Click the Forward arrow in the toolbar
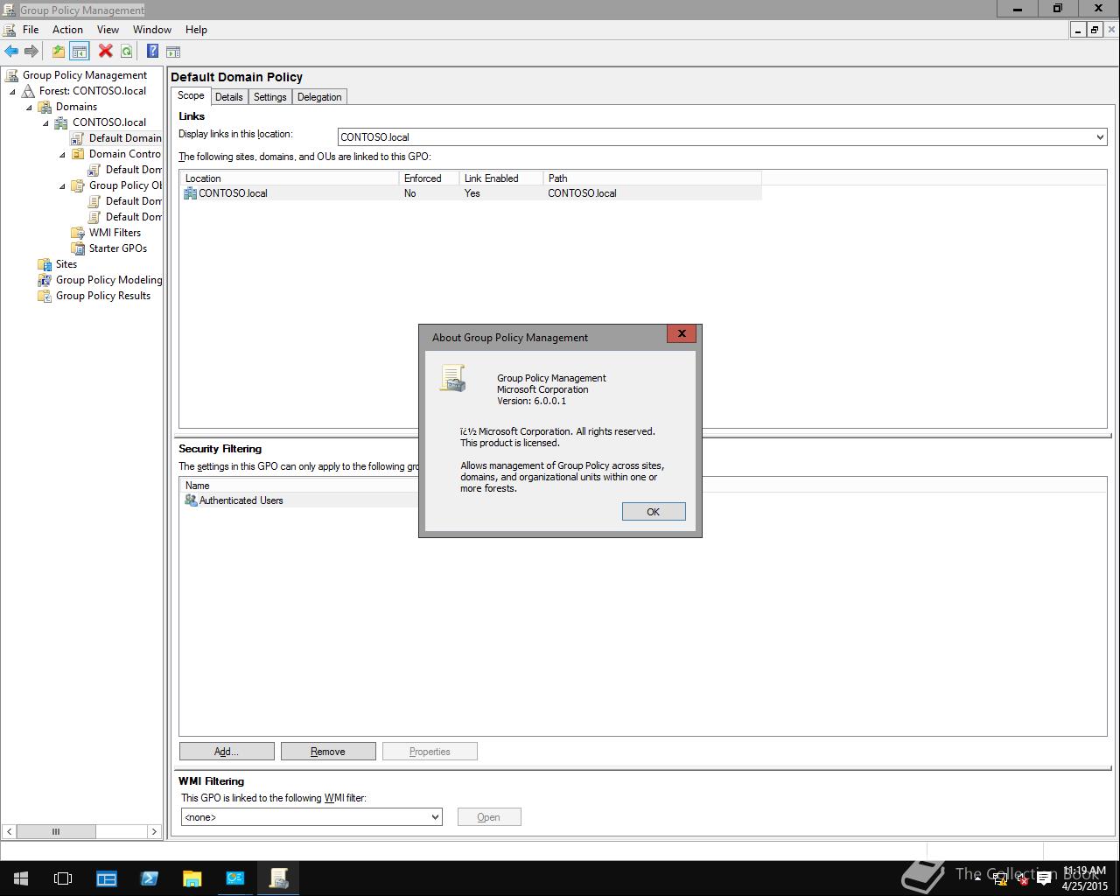Screen dimensions: 1120x896 coord(31,52)
